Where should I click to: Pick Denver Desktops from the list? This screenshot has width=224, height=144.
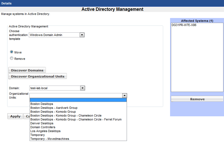click(42, 123)
